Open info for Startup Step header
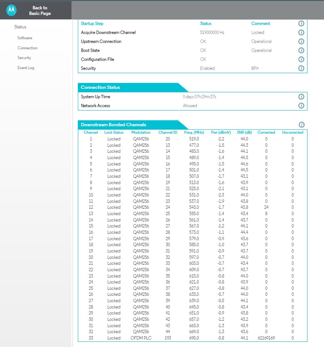 (301, 24)
